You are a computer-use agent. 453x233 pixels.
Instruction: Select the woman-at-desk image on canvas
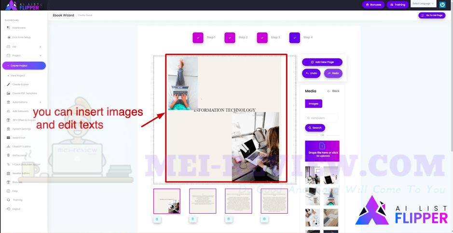[255, 147]
